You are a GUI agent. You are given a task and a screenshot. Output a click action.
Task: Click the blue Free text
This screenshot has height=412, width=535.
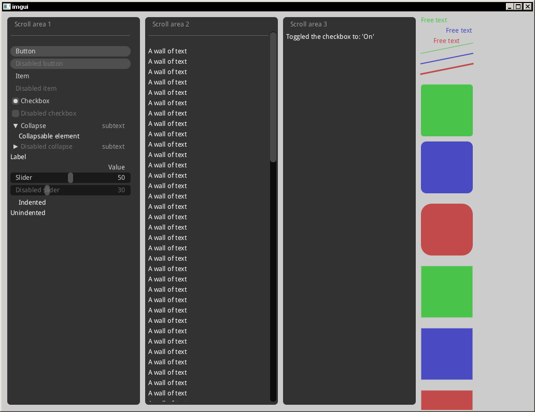point(459,31)
